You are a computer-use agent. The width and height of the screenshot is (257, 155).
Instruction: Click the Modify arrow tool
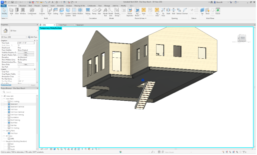(4, 11)
